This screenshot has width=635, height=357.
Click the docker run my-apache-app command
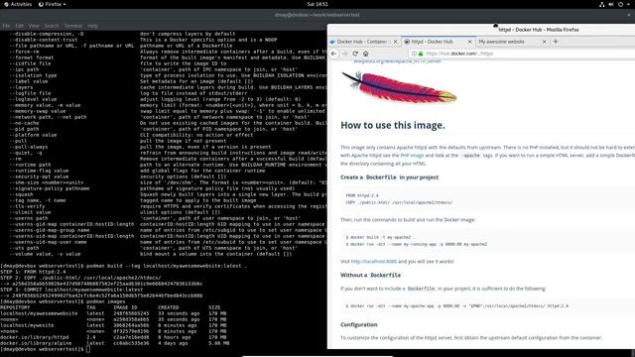(x=456, y=306)
